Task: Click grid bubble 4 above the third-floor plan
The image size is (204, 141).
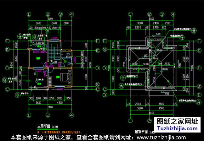Action: click(x=72, y=14)
